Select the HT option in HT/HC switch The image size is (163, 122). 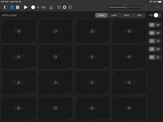(x=152, y=25)
